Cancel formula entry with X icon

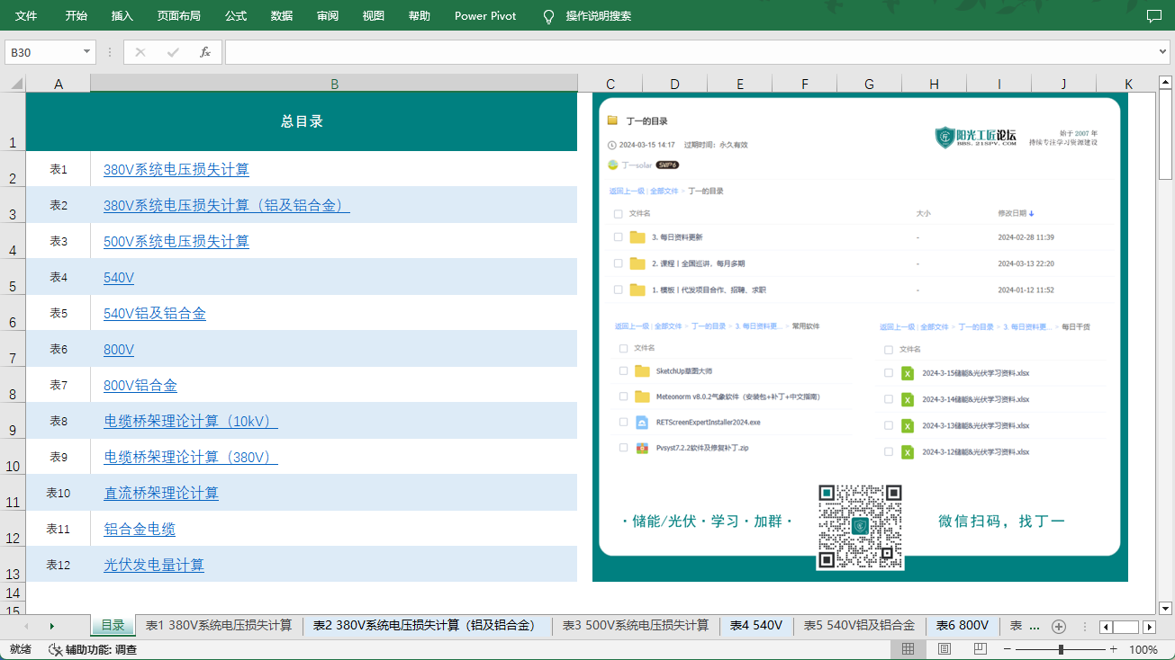[x=140, y=52]
